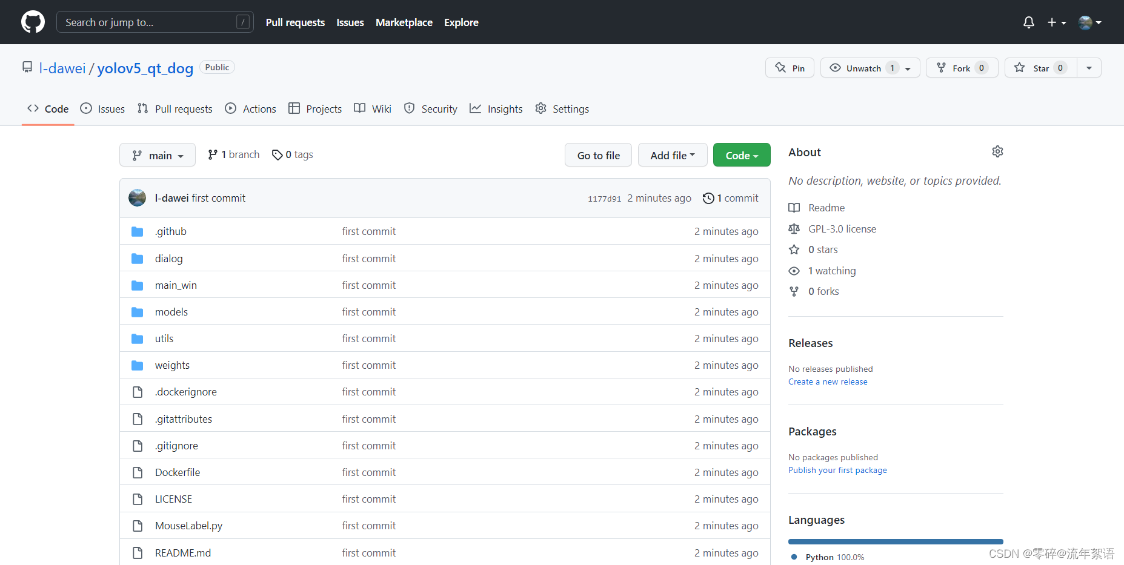Open the .gitignore file

coord(176,446)
